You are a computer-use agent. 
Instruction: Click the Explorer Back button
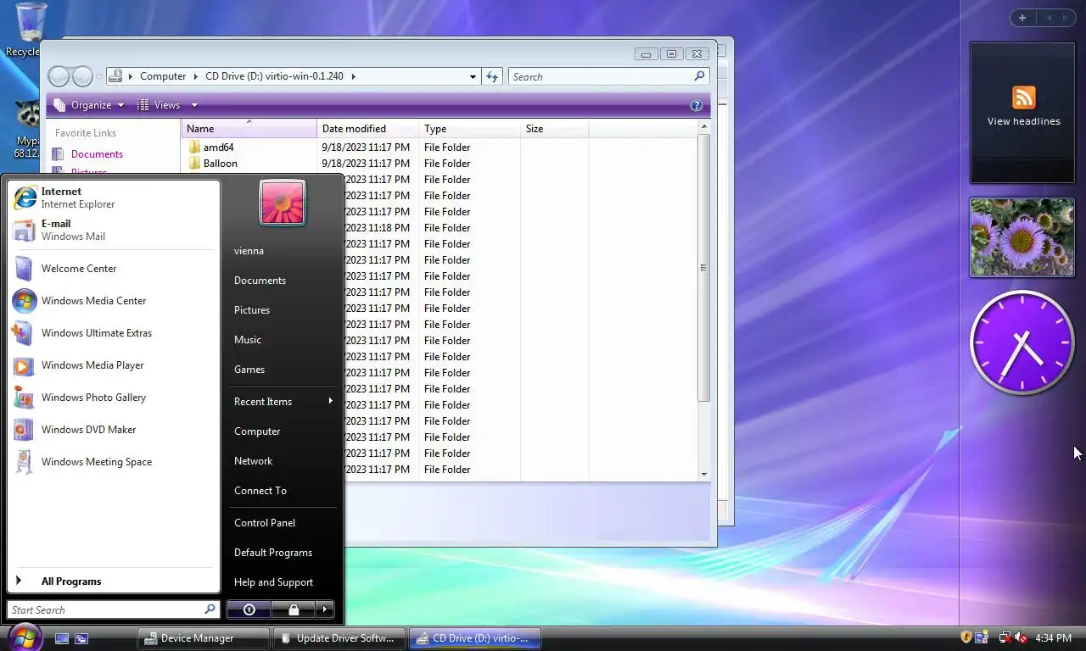click(59, 76)
